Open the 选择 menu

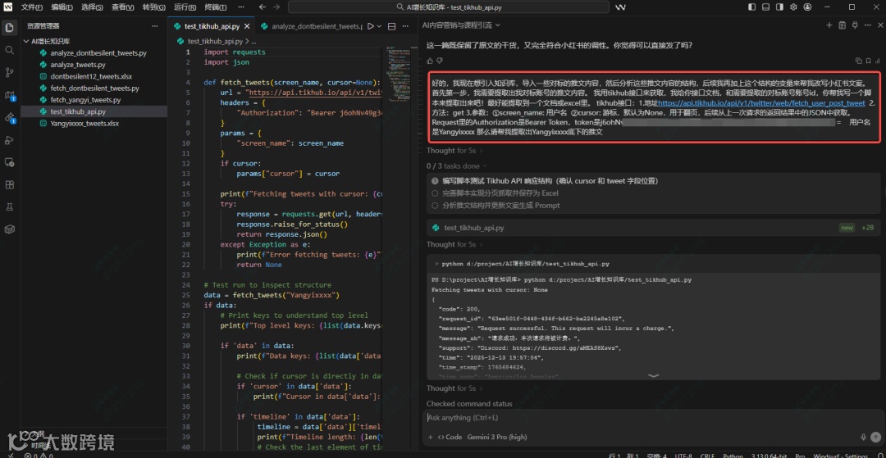[x=92, y=7]
